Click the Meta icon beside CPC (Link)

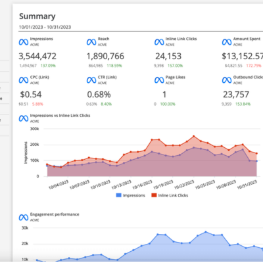24,80
